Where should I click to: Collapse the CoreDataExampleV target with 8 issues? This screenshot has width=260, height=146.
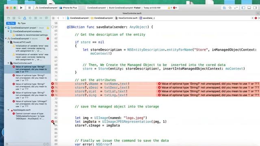(6, 39)
